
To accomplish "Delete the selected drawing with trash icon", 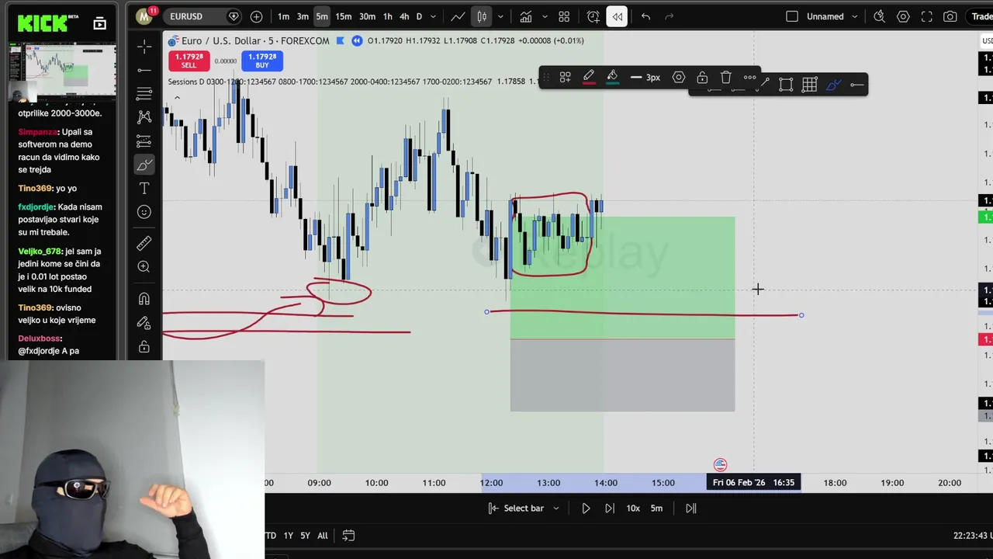I will (726, 77).
